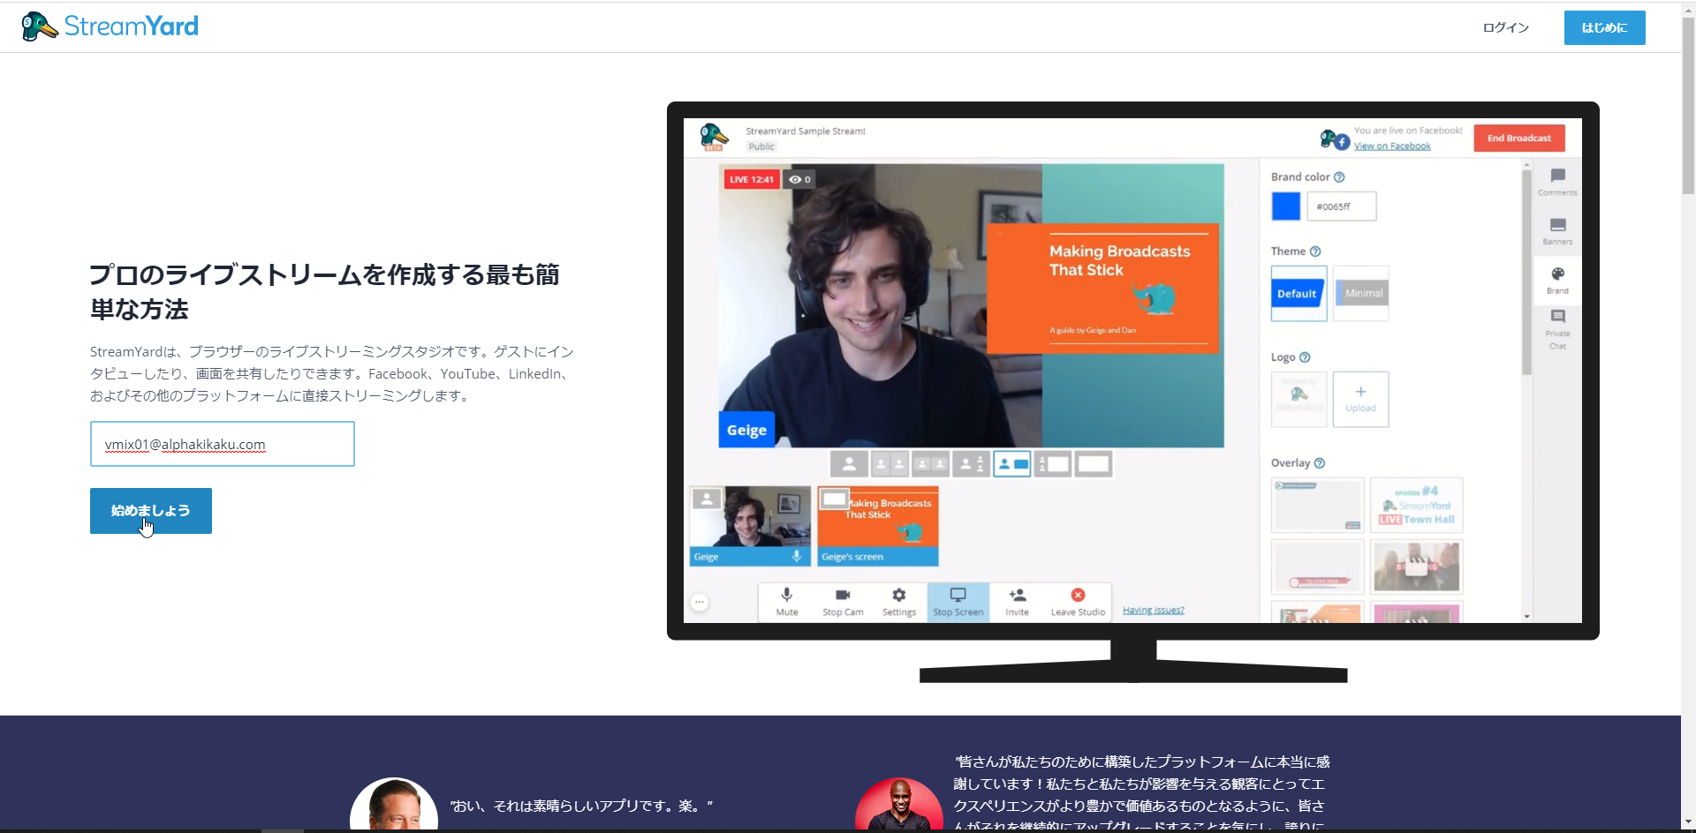Select the first overlay thumbnail
1696x833 pixels.
[1317, 506]
